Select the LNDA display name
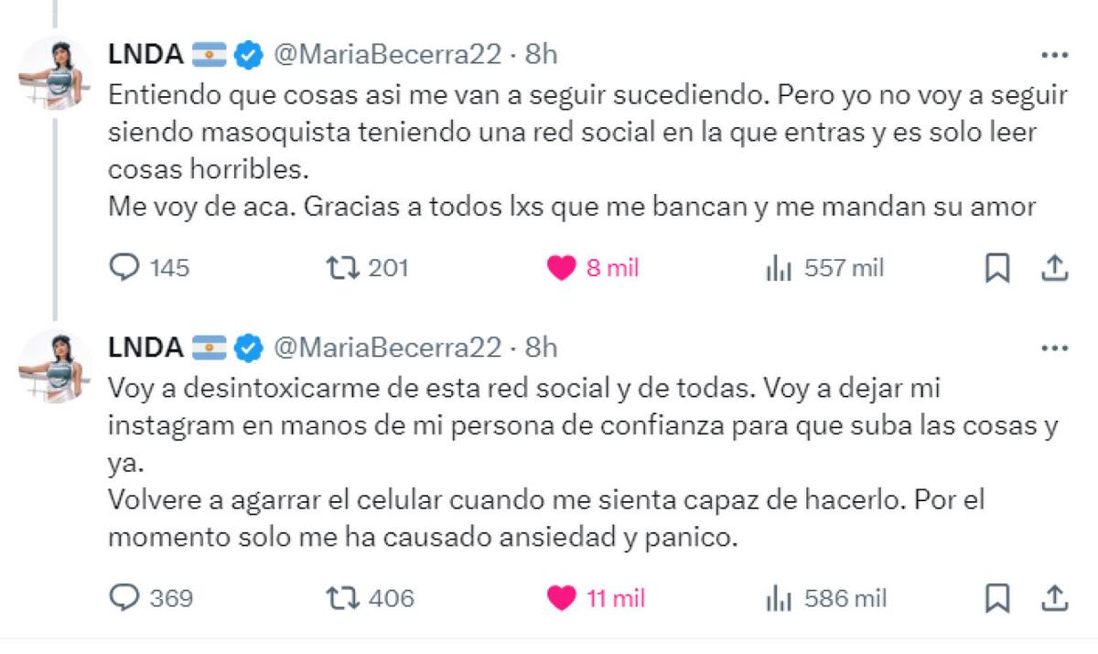The image size is (1098, 654). (x=145, y=55)
